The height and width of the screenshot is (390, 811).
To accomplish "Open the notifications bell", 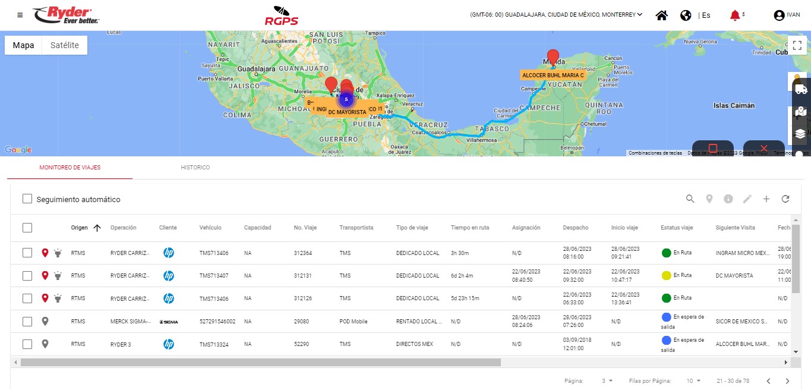I will [735, 15].
